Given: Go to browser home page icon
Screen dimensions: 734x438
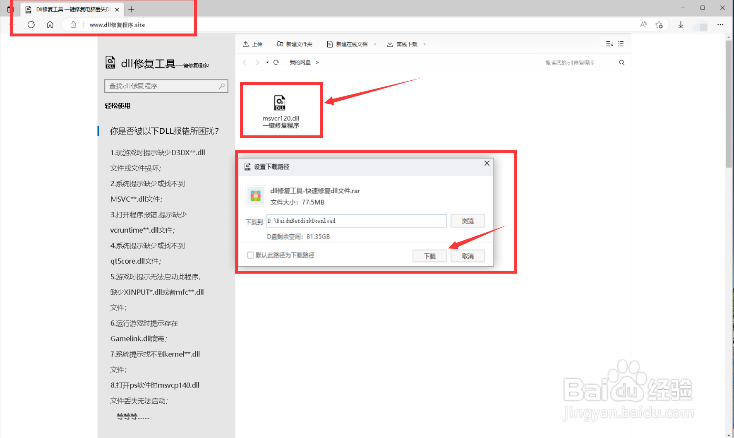Looking at the screenshot, I should tap(50, 25).
